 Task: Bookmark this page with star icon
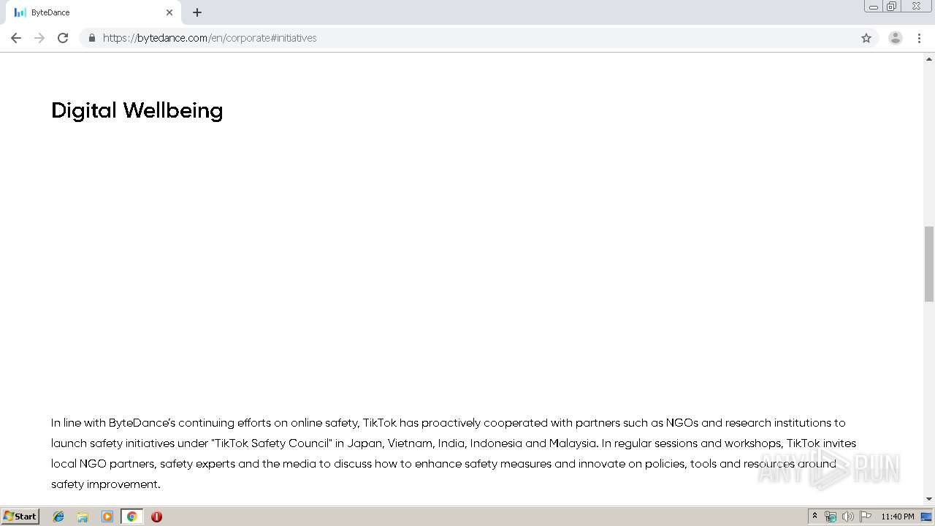(866, 38)
